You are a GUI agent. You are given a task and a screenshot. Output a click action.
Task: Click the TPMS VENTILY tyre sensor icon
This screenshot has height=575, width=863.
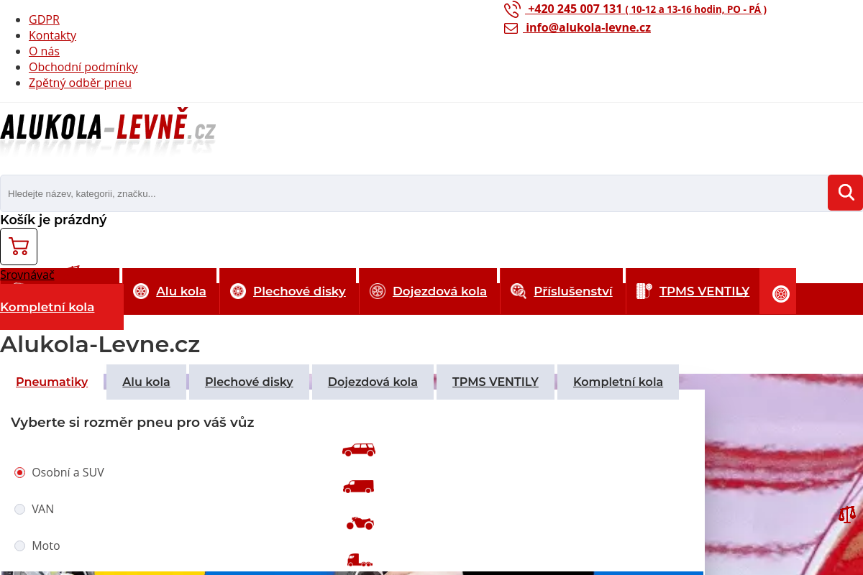[x=644, y=291]
